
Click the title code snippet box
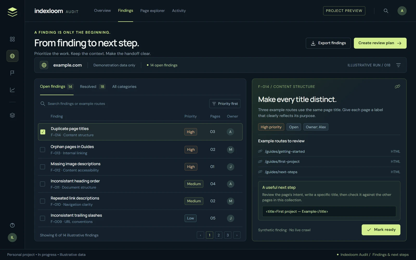tap(329, 211)
